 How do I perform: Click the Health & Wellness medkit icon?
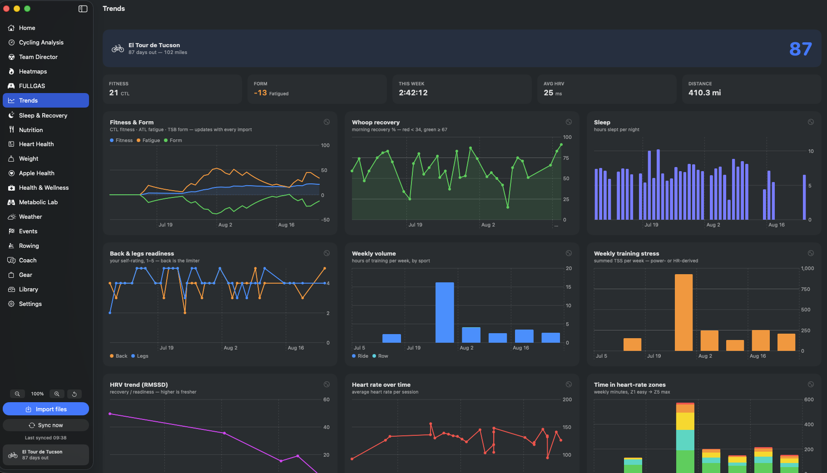pyautogui.click(x=11, y=187)
